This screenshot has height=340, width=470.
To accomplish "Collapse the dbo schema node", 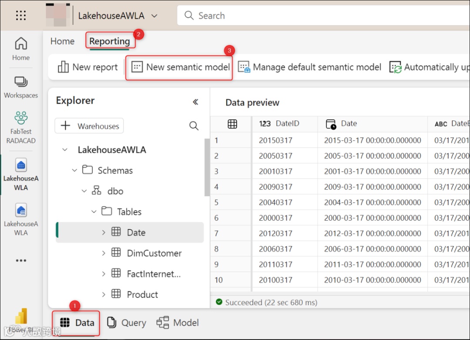I will coord(84,191).
